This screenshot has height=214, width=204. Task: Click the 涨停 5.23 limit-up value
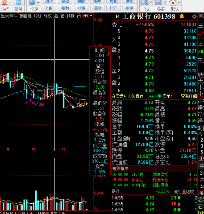[x=192, y=145]
